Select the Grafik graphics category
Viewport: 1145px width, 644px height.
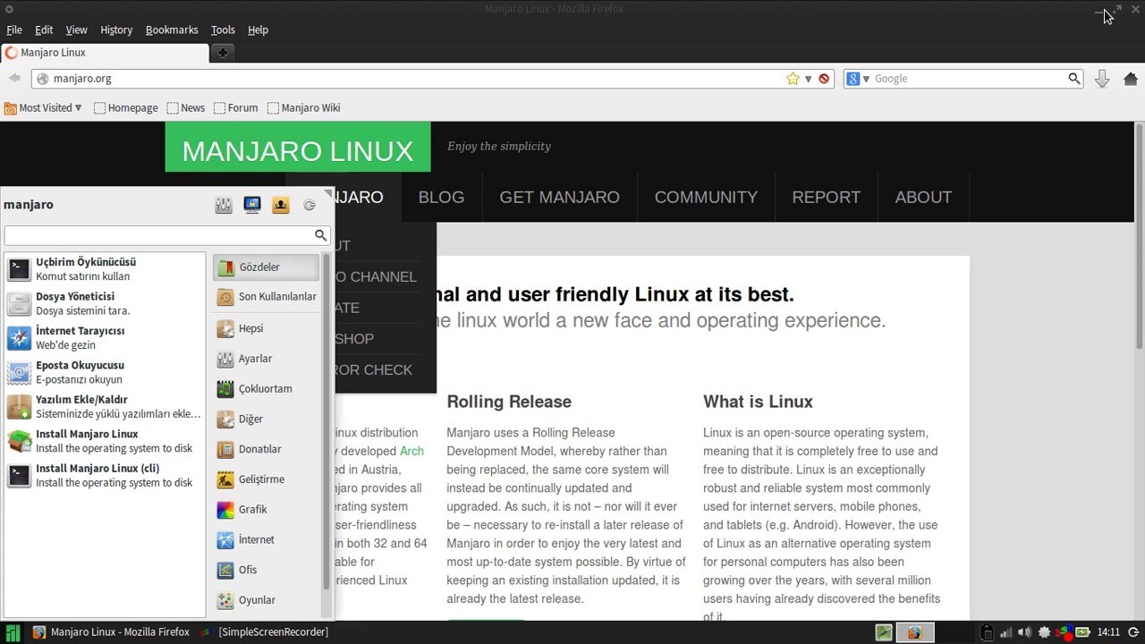266,510
